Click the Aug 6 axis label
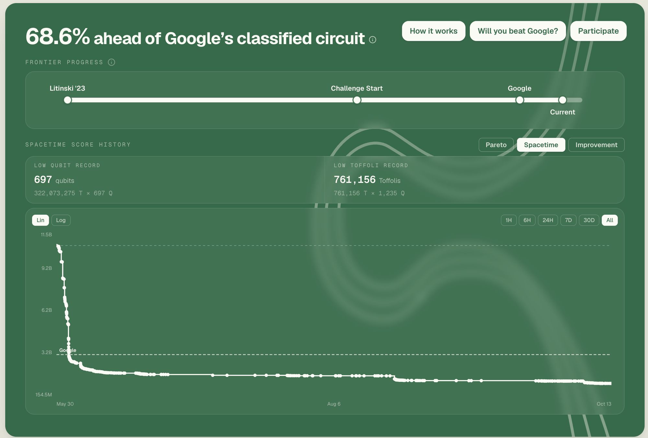 coord(334,404)
